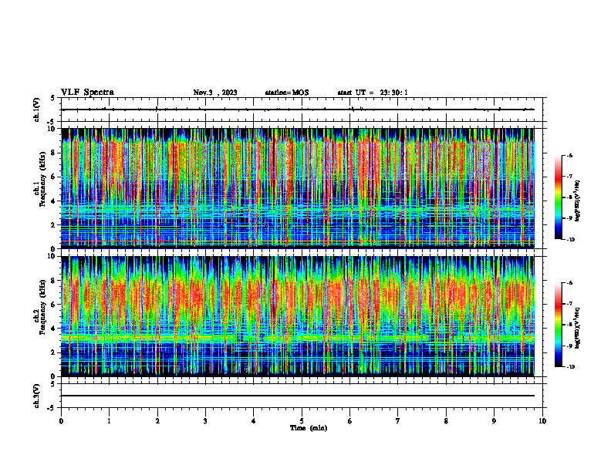Click the "-10" label on ch.2 colorbar
The width and height of the screenshot is (611, 472).
pyautogui.click(x=570, y=367)
